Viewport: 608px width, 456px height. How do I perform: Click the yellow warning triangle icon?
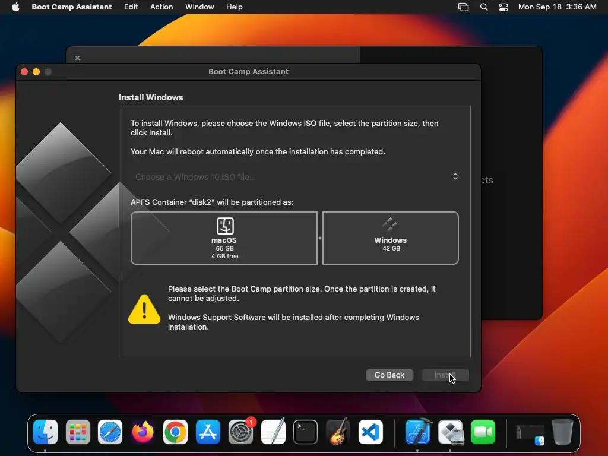tap(144, 309)
